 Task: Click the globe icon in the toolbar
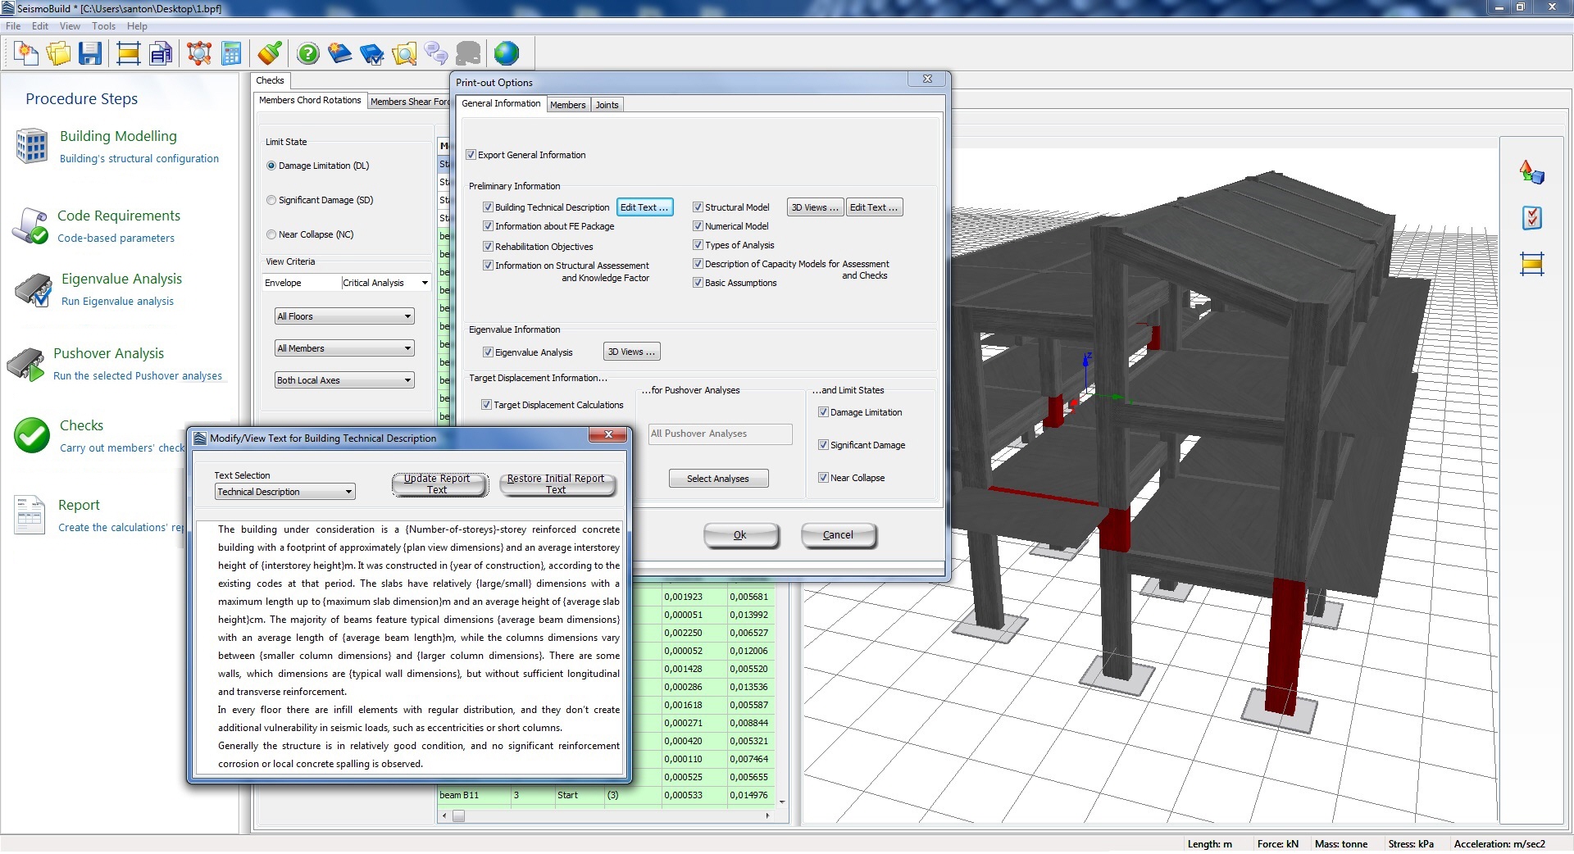coord(507,54)
